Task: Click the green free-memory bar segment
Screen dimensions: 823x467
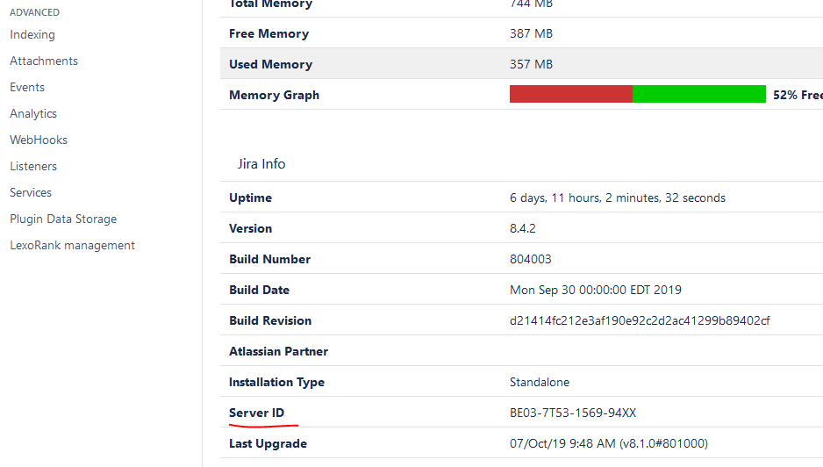Action: point(698,95)
